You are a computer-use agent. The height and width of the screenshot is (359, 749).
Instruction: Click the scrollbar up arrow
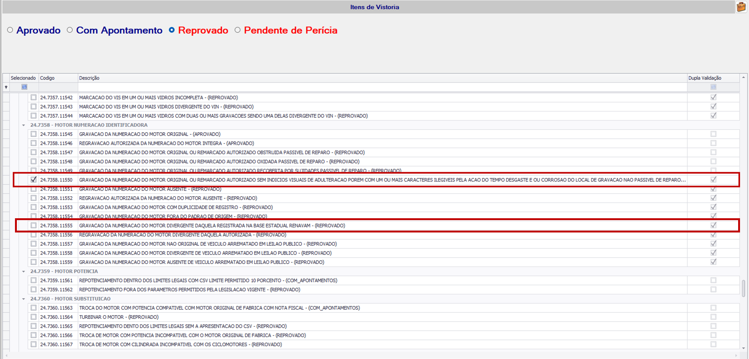[x=743, y=77]
